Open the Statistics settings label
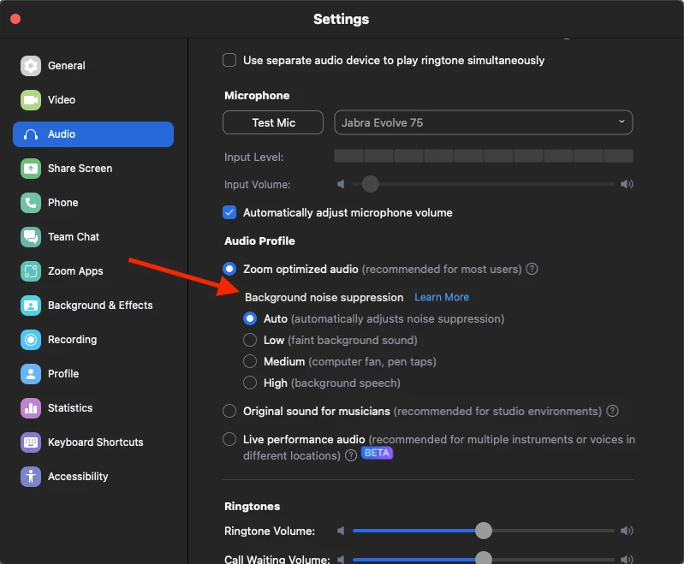Image resolution: width=684 pixels, height=564 pixels. [70, 408]
